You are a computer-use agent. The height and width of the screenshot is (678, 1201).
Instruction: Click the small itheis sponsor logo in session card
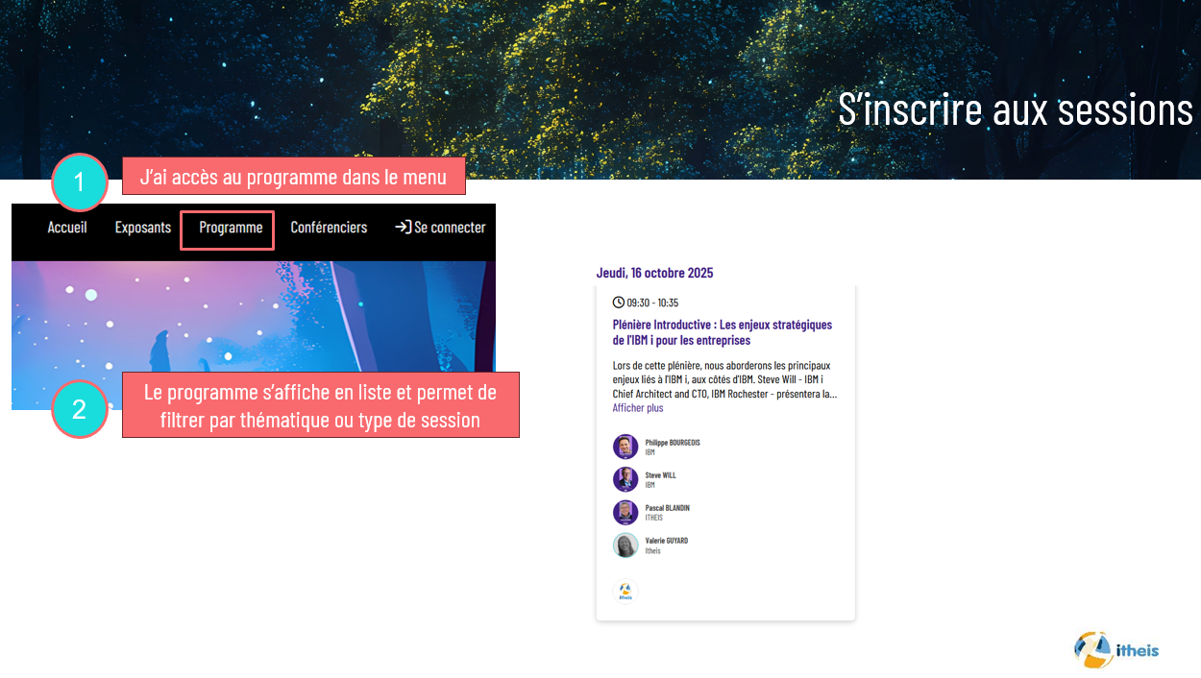(625, 592)
